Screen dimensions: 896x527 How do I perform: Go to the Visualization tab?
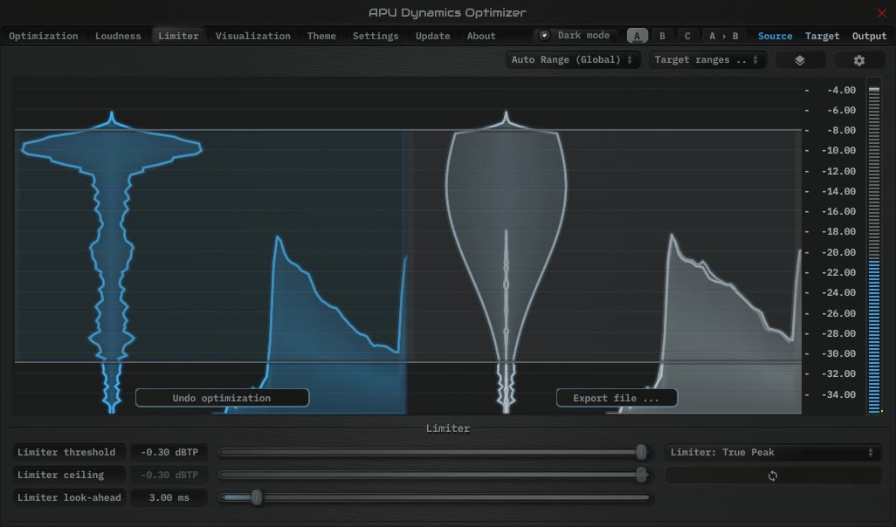(252, 36)
